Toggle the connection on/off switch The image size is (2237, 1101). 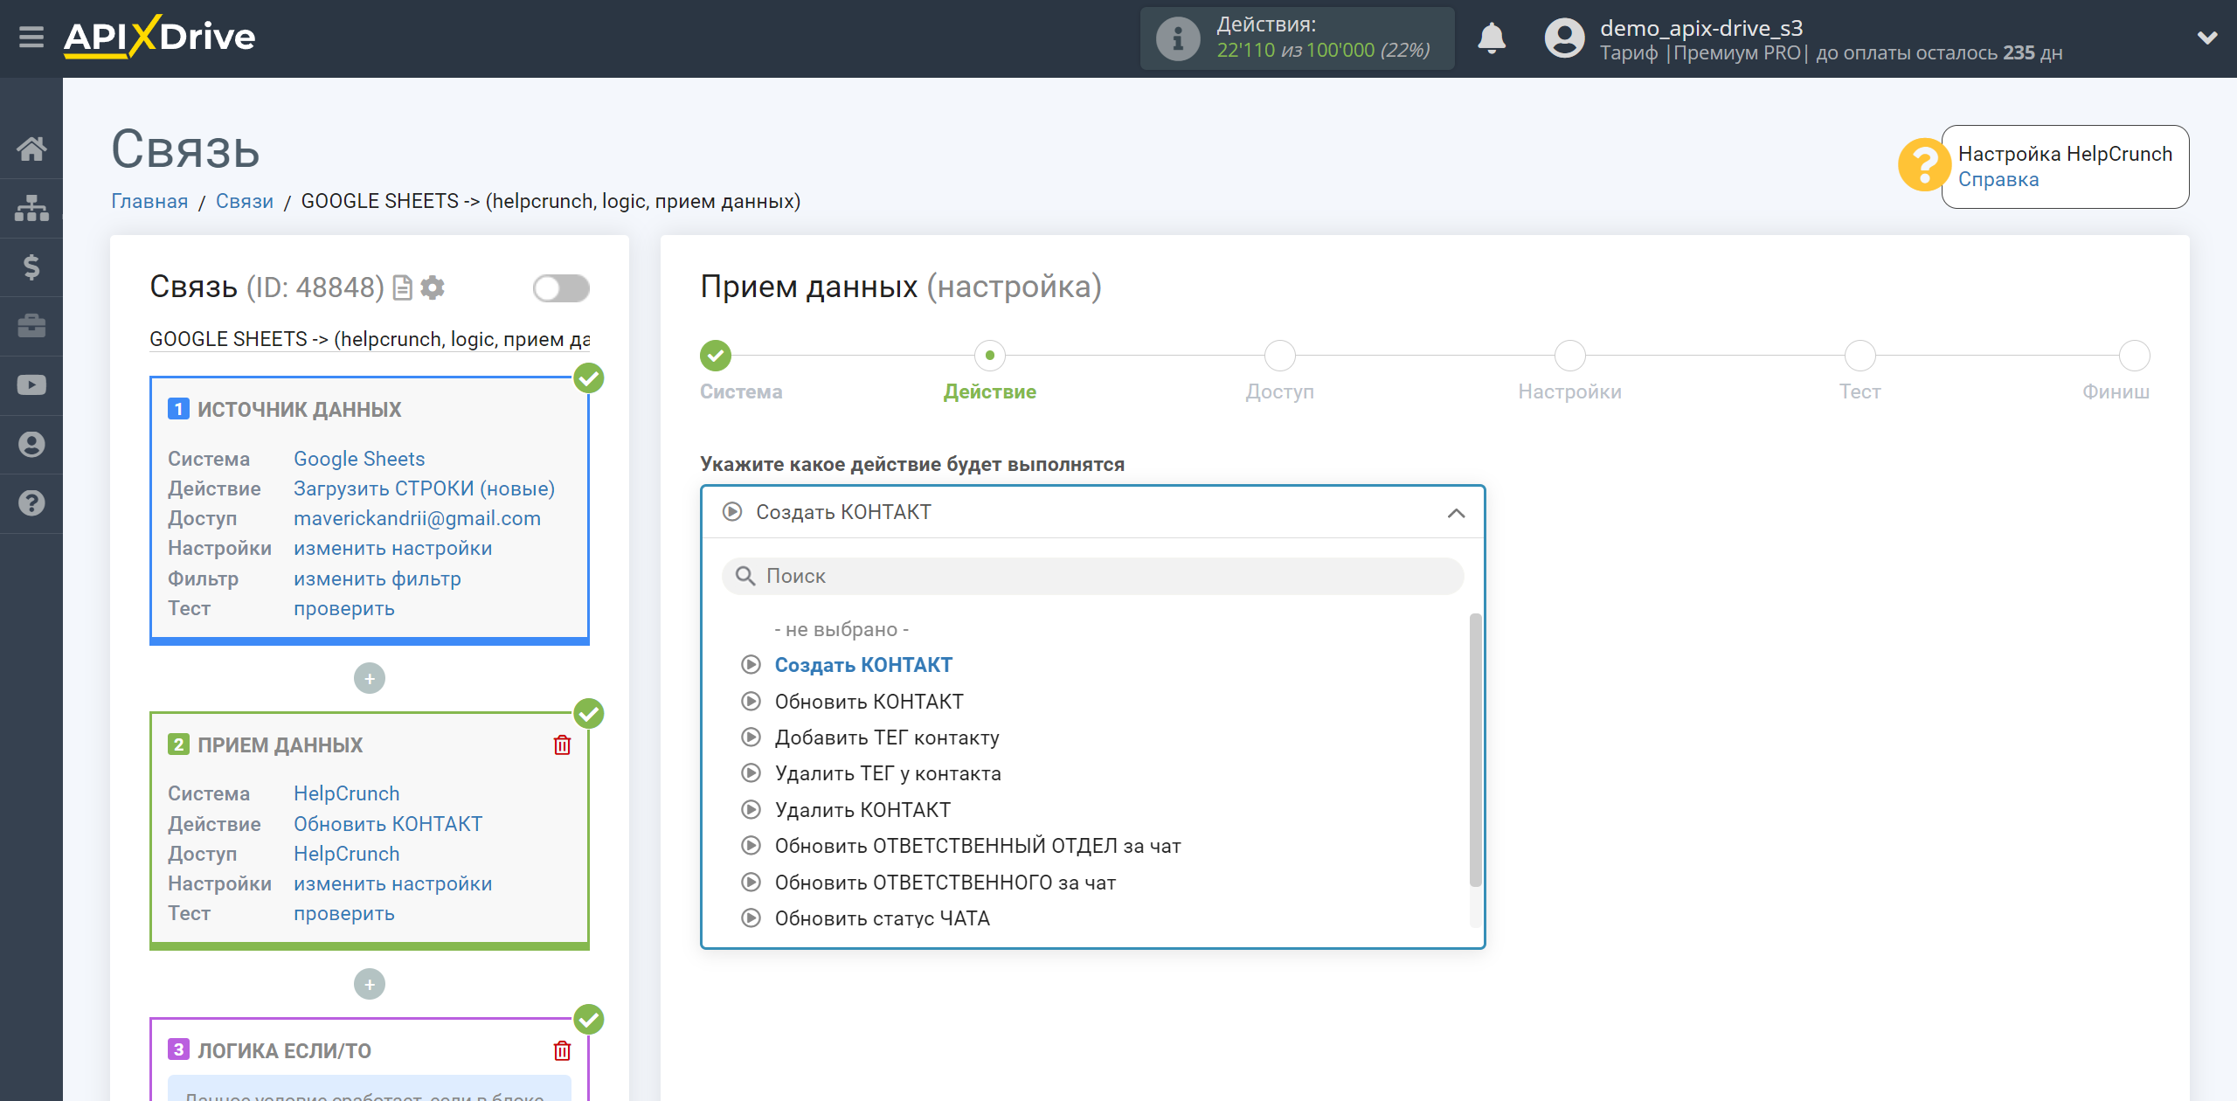(x=561, y=288)
